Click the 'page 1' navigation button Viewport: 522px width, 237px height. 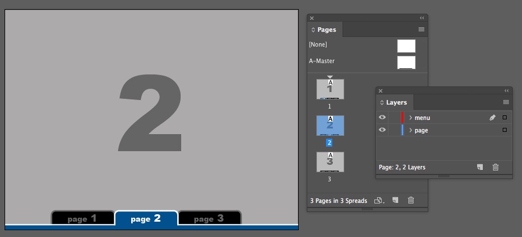click(82, 218)
